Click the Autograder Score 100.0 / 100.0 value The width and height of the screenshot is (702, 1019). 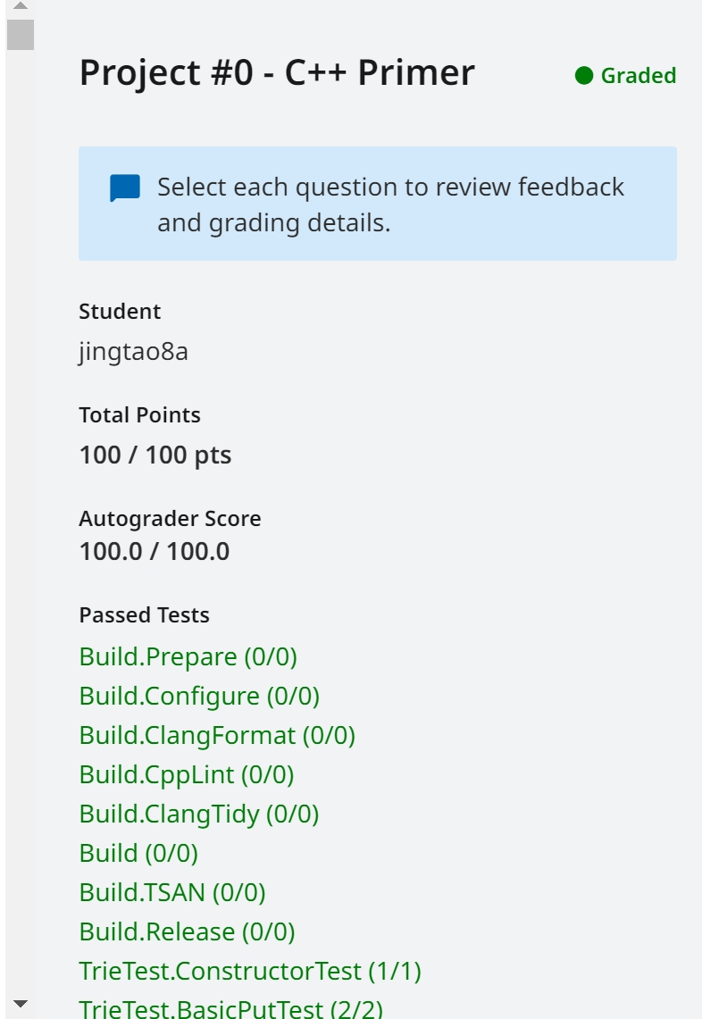coord(154,552)
